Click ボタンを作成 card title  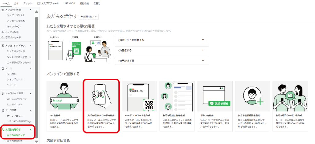207,116
